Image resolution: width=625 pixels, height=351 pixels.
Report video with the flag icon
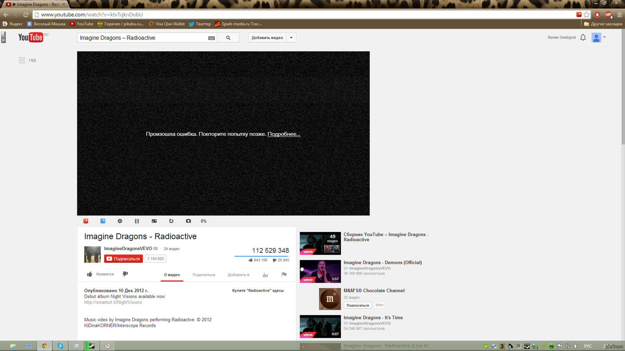(x=284, y=275)
